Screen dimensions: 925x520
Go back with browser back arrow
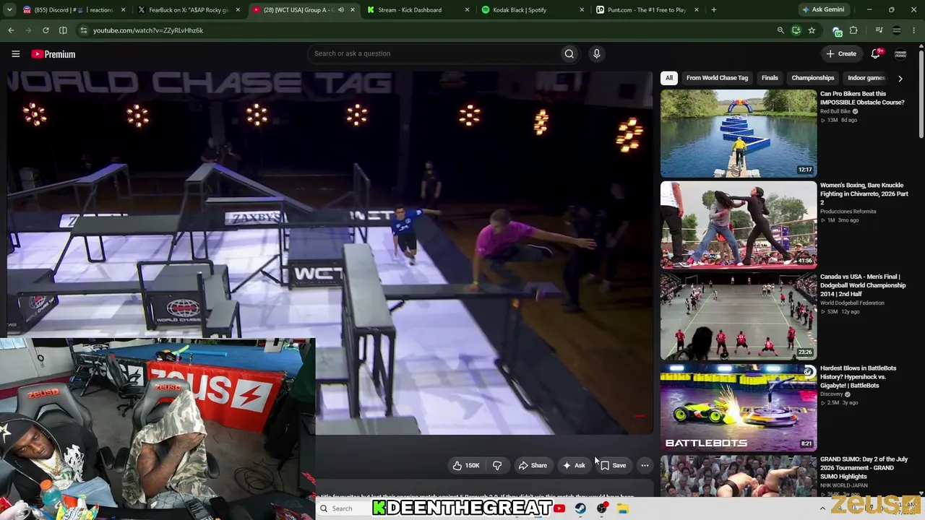click(11, 30)
